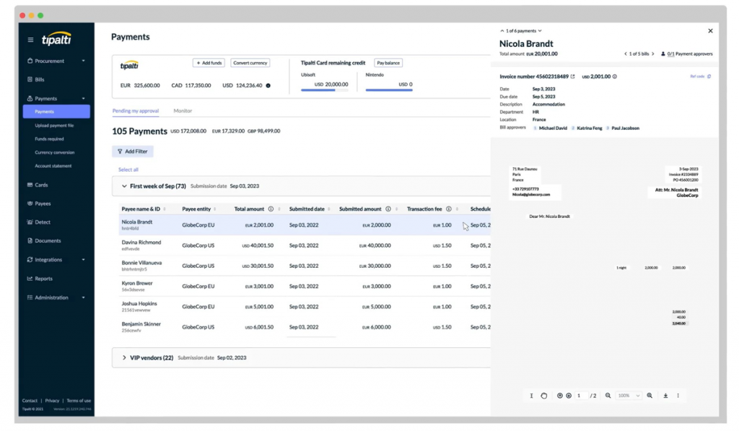This screenshot has width=739, height=431.
Task: Go to previous payment with up chevron
Action: pos(502,30)
